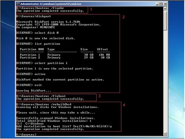
Task: Click 'Scanning all disks for Windows installations.'
Action: pos(57,107)
